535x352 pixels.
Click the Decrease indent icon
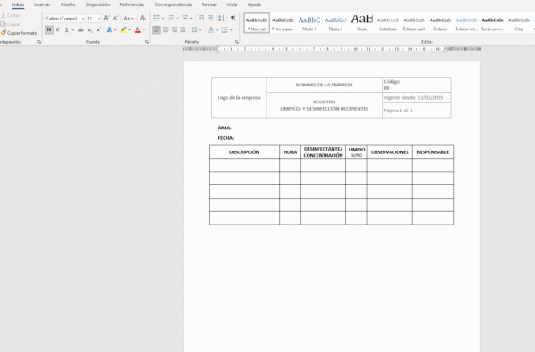(x=202, y=18)
